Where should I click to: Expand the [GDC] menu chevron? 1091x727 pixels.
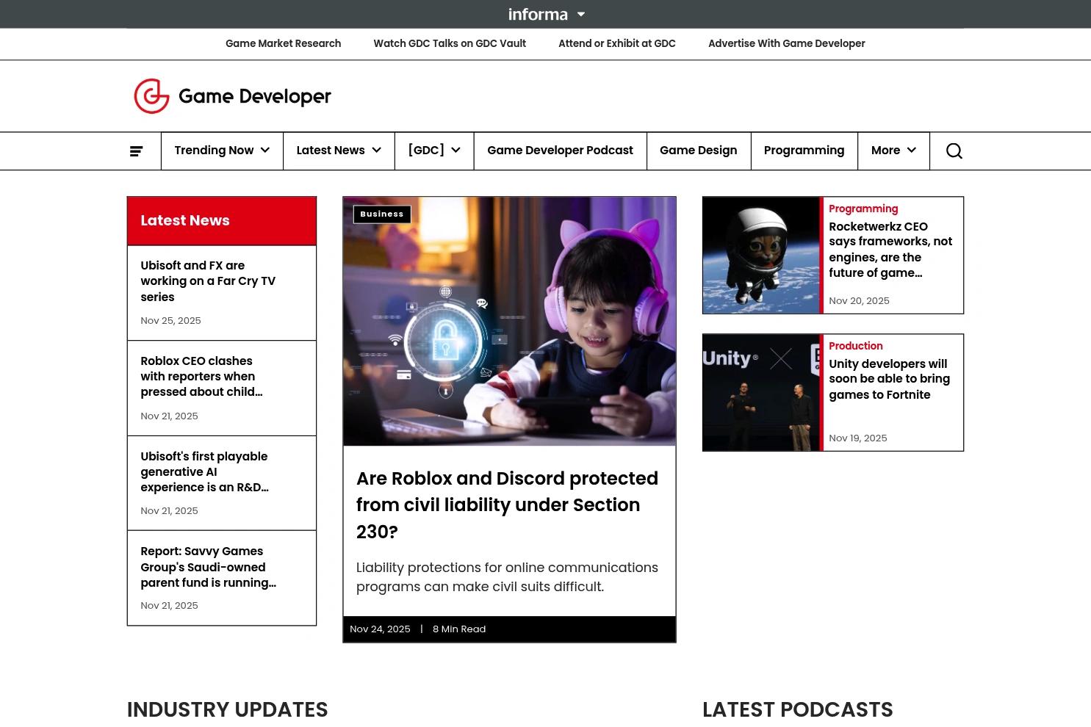tap(456, 151)
